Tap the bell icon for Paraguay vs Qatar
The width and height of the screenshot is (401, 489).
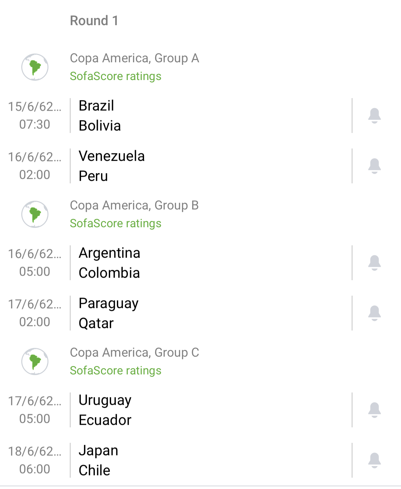(x=375, y=313)
